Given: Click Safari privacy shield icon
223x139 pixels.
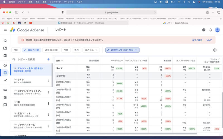Looking at the screenshot, I should [63, 12].
